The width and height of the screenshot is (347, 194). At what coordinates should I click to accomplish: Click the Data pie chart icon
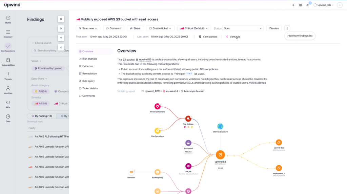coord(8,116)
